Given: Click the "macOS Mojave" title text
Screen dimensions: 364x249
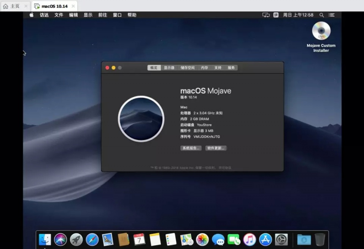Looking at the screenshot, I should point(206,91).
